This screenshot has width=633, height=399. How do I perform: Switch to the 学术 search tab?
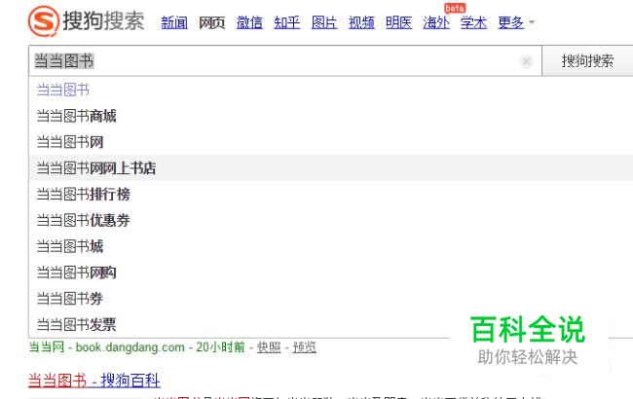pos(473,22)
